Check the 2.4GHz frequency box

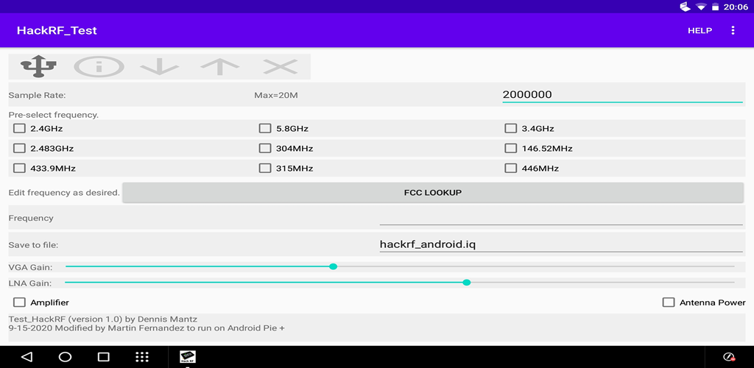[x=19, y=128]
